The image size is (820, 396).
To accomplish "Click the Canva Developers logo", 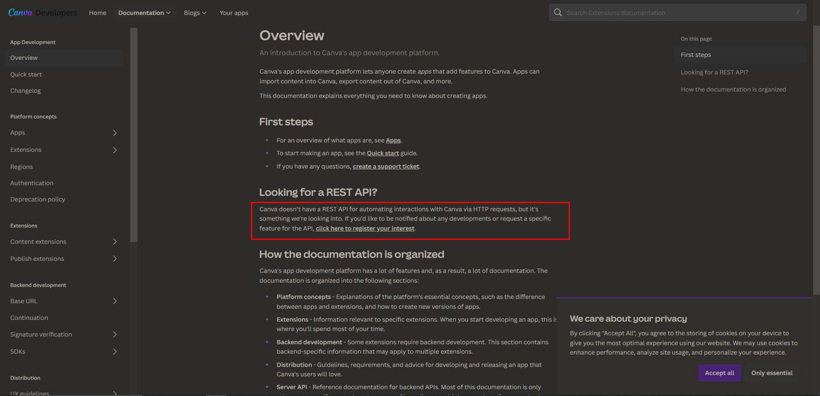I will pyautogui.click(x=43, y=13).
